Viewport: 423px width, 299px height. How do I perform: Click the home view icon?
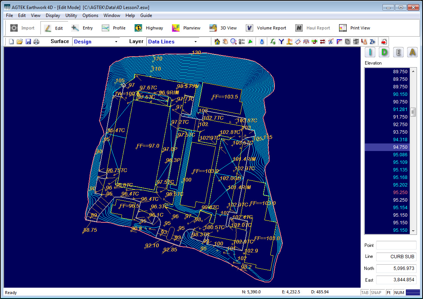click(217, 42)
